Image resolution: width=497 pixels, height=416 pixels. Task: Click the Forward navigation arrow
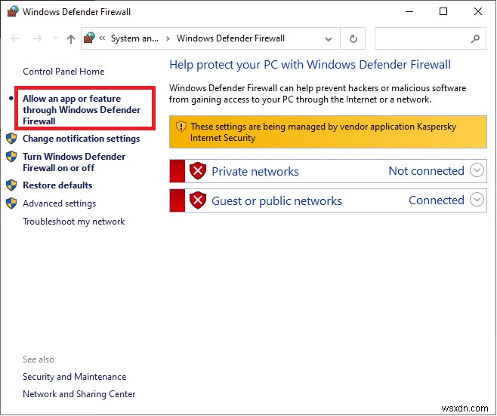[x=38, y=38]
